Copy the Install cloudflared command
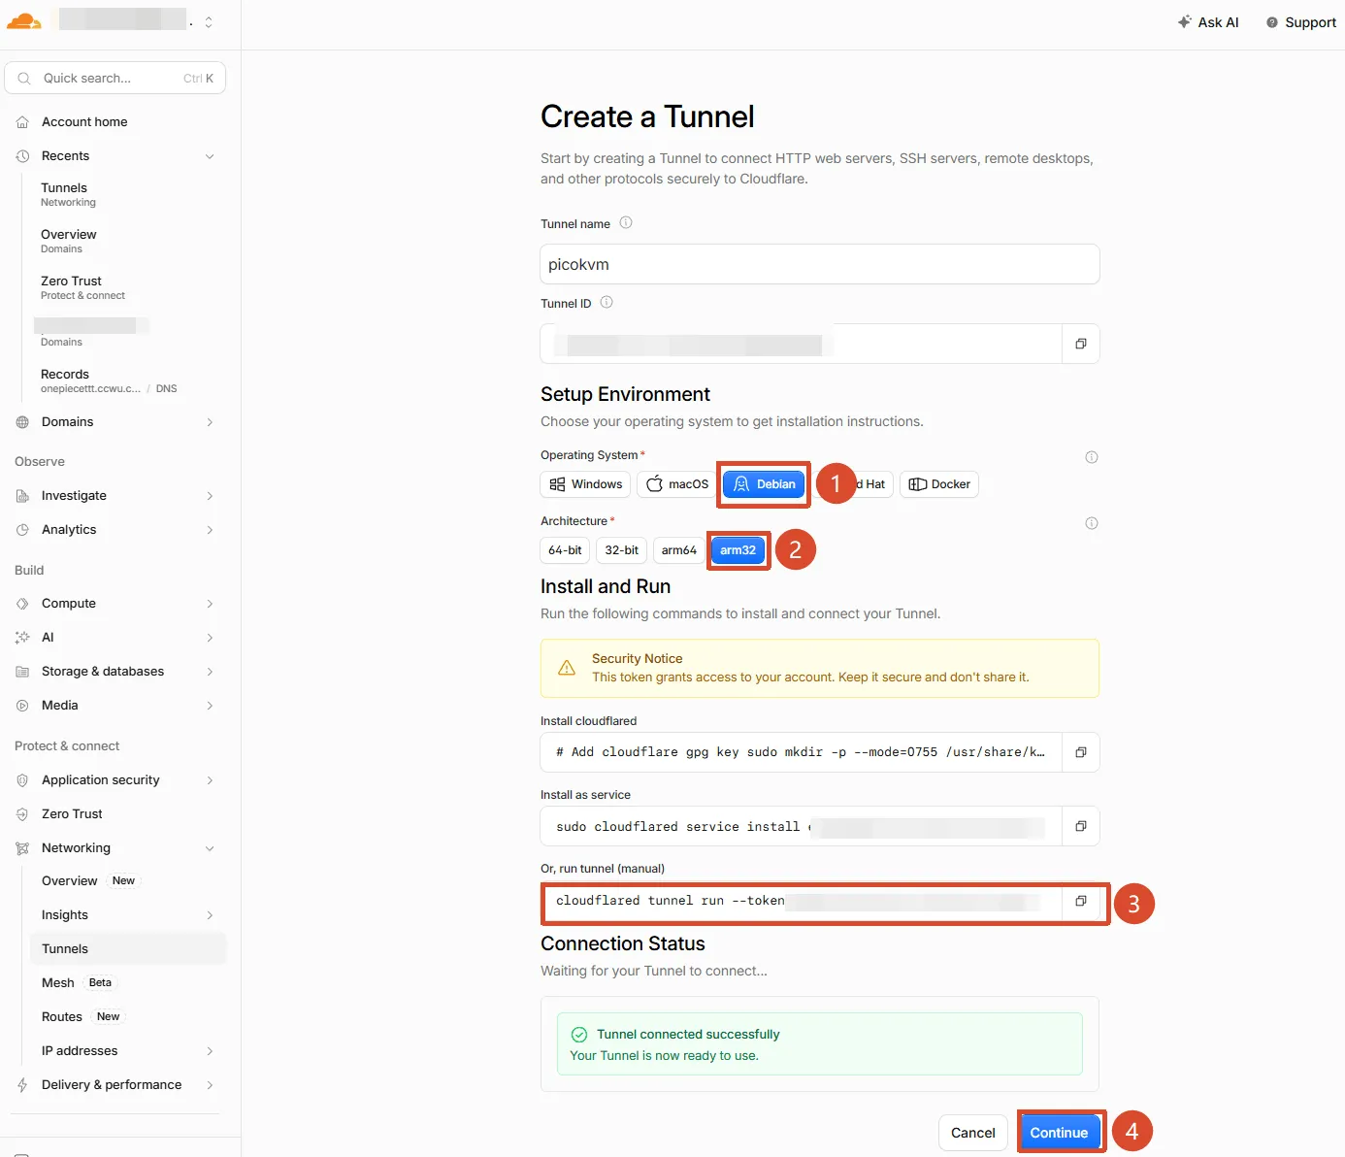Viewport: 1345px width, 1157px height. point(1080,752)
